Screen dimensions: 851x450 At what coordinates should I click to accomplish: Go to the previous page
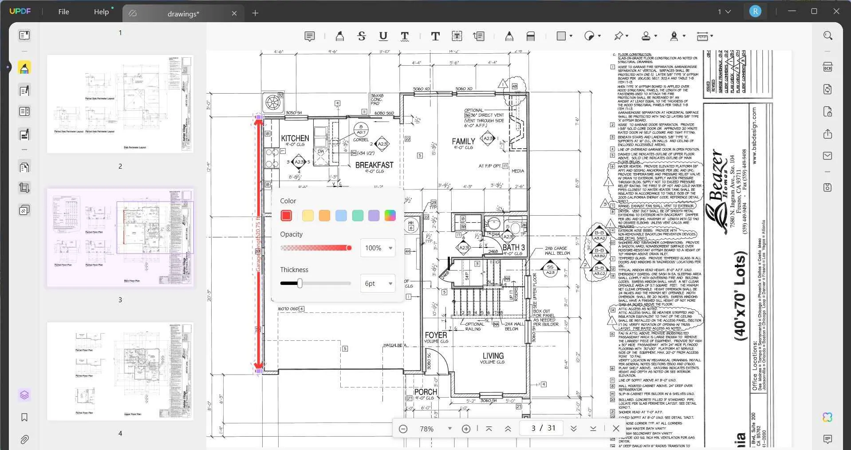pyautogui.click(x=508, y=429)
